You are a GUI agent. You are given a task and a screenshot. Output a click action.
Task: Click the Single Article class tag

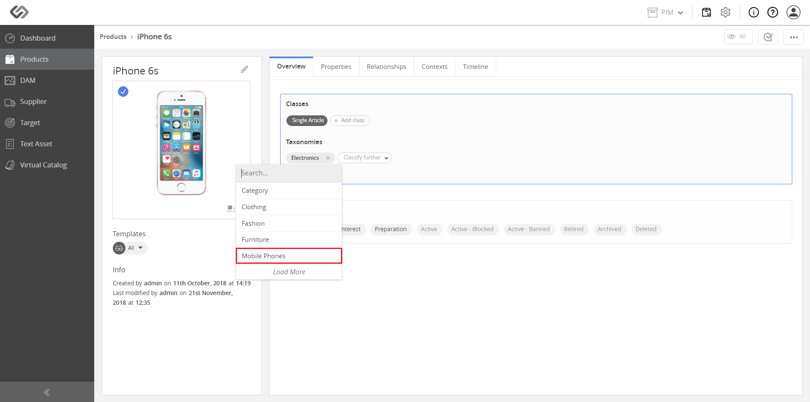click(x=307, y=120)
